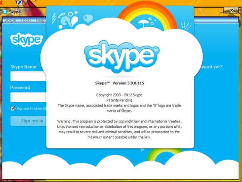Click the Skype icon in the title bar
Screen dimensions: 242x182
tap(5, 12)
